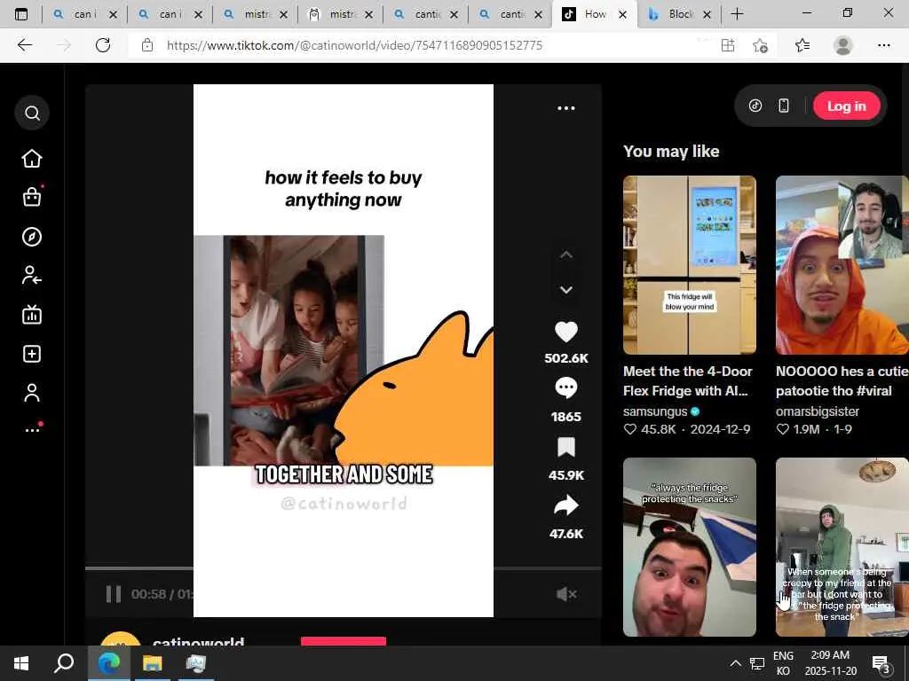Viewport: 909px width, 681px height.
Task: Open the Favorites list icon
Action: (802, 45)
